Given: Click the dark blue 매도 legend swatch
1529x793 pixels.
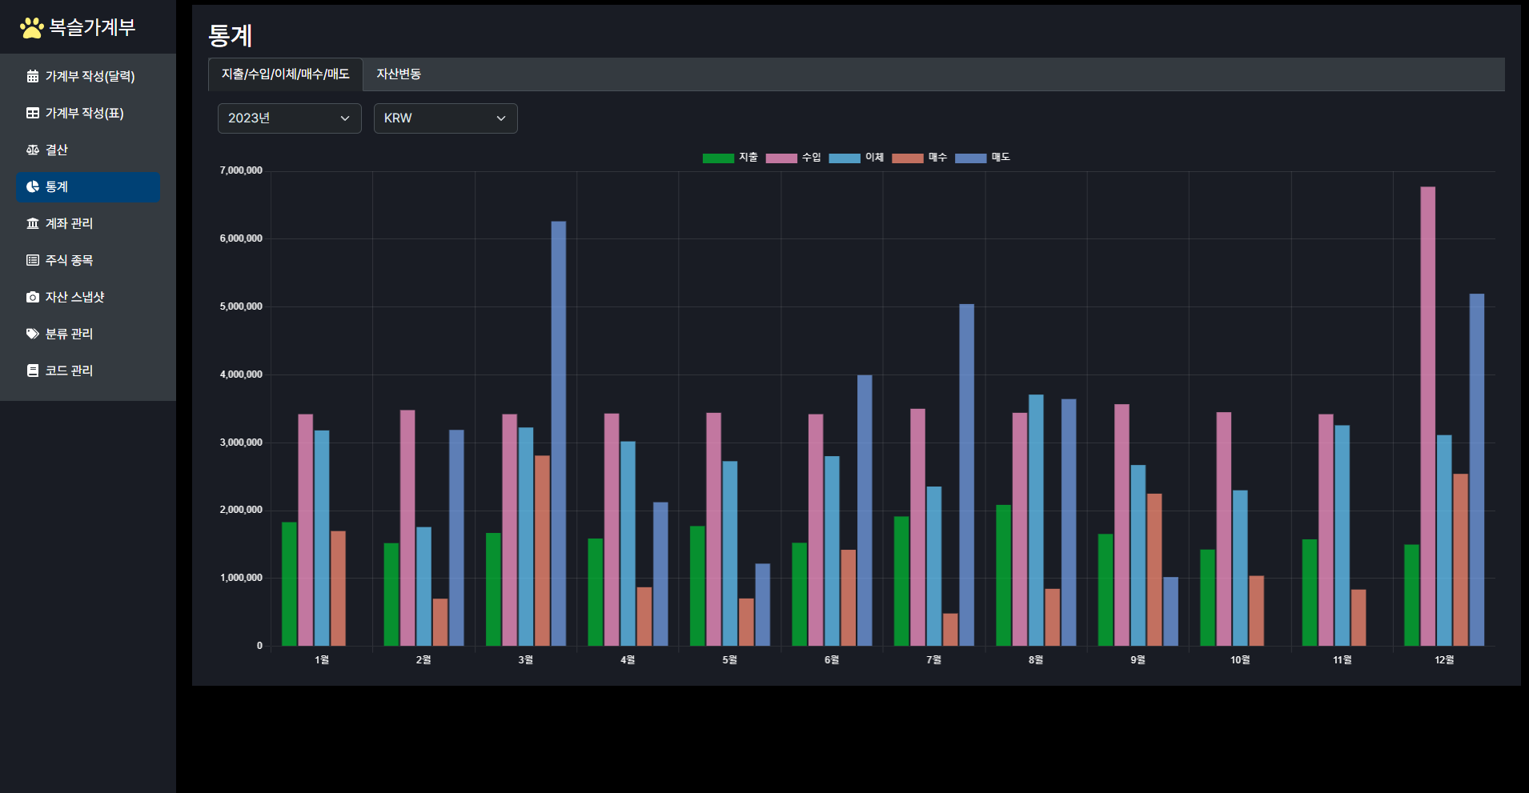Looking at the screenshot, I should (971, 158).
